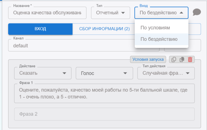The image size is (207, 130).
Task: Open the Голос dropdown
Action: pyautogui.click(x=104, y=73)
